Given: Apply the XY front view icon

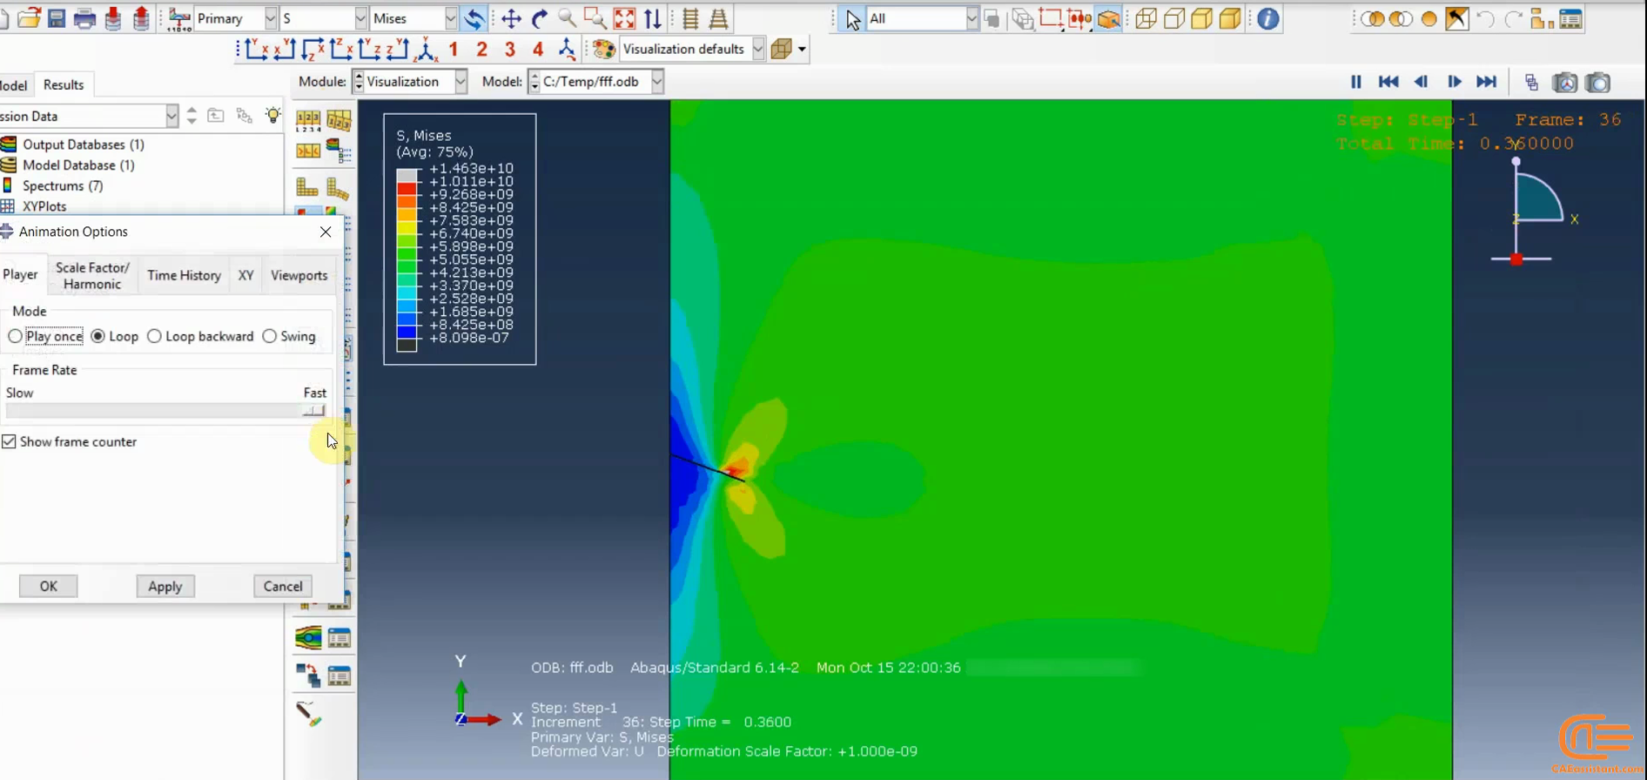Looking at the screenshot, I should 255,50.
